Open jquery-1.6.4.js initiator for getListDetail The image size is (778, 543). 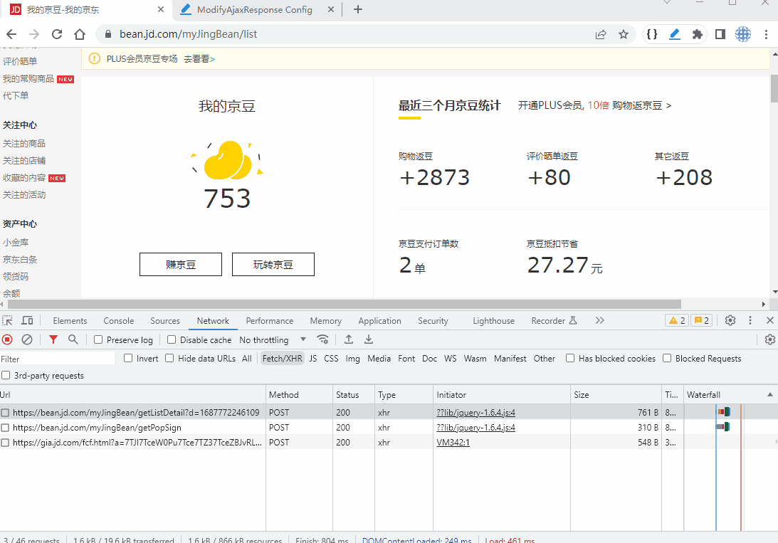pyautogui.click(x=475, y=413)
